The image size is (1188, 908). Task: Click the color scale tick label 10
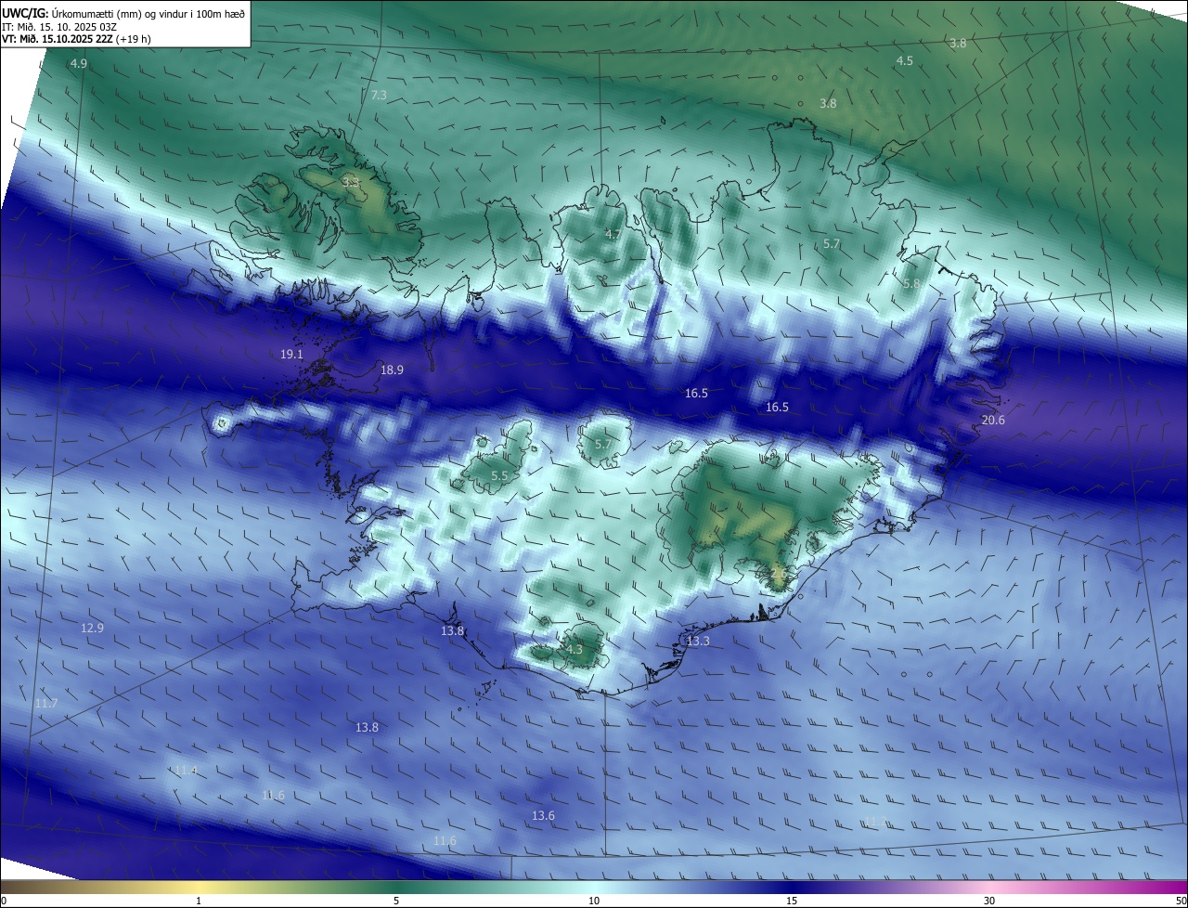click(x=594, y=901)
